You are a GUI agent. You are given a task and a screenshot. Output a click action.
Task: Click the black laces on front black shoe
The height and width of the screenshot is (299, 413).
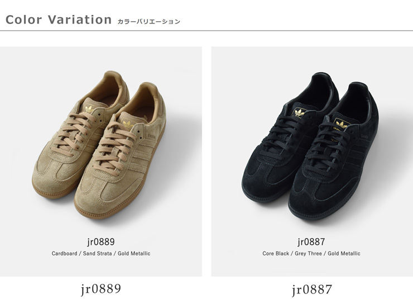pyautogui.click(x=329, y=148)
